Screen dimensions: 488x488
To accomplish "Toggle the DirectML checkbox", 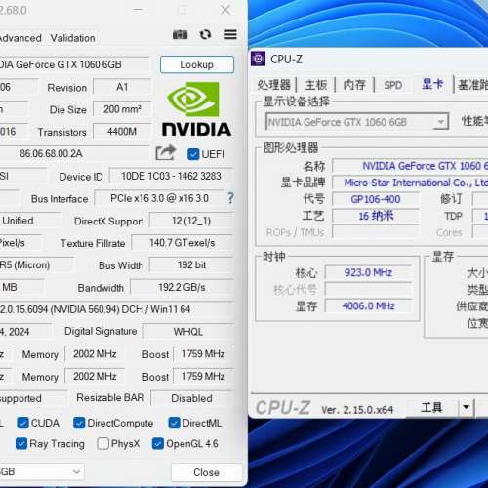I will click(174, 423).
